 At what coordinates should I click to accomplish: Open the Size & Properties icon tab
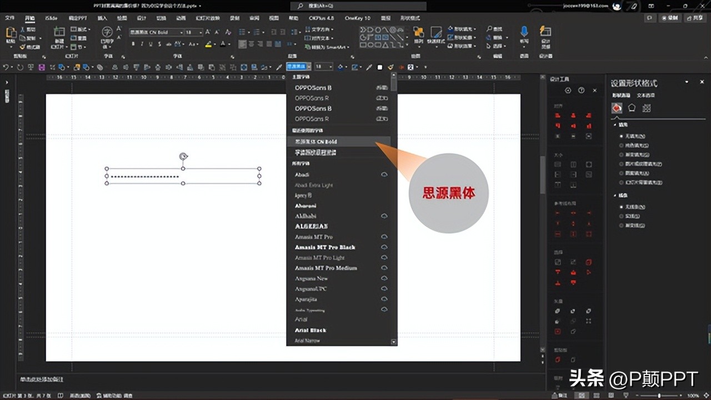tap(647, 108)
